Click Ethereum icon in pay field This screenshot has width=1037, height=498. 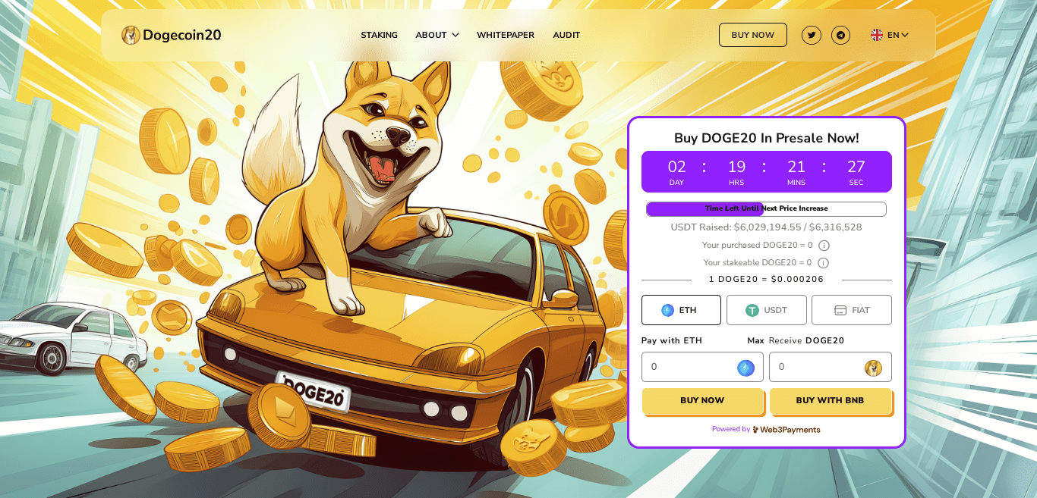[745, 368]
